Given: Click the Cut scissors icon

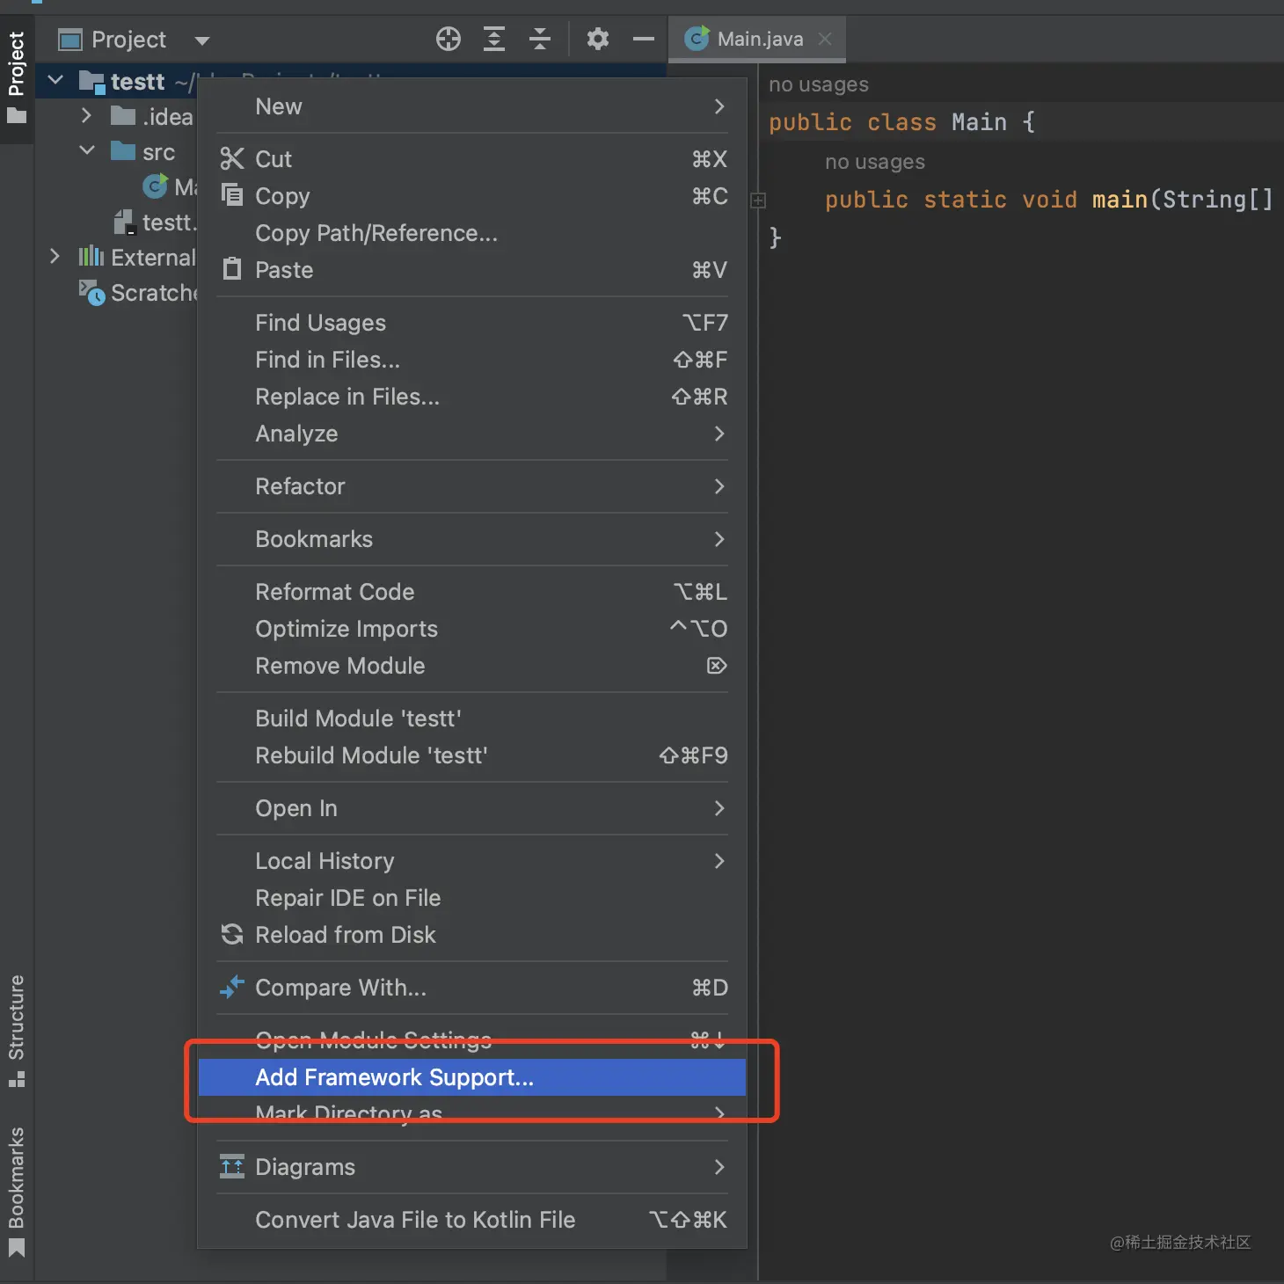Looking at the screenshot, I should pyautogui.click(x=232, y=158).
